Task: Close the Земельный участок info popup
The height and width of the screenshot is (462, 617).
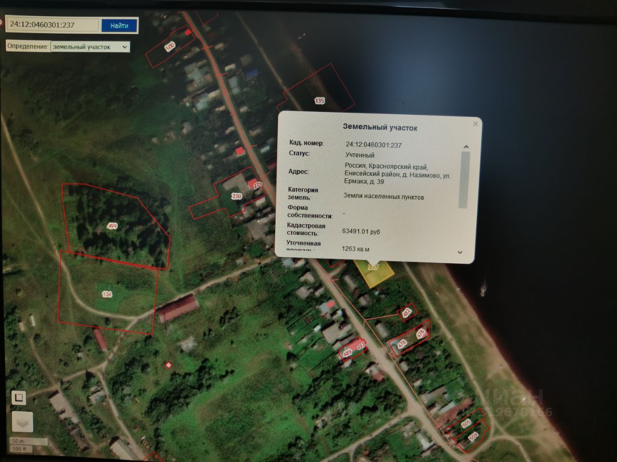Action: 475,124
